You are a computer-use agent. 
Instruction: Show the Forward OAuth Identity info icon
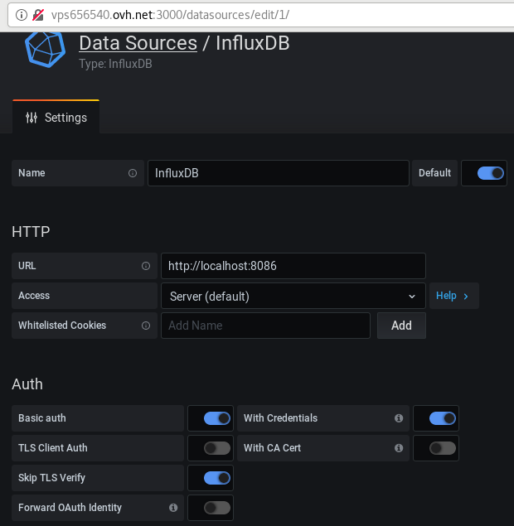pyautogui.click(x=173, y=508)
